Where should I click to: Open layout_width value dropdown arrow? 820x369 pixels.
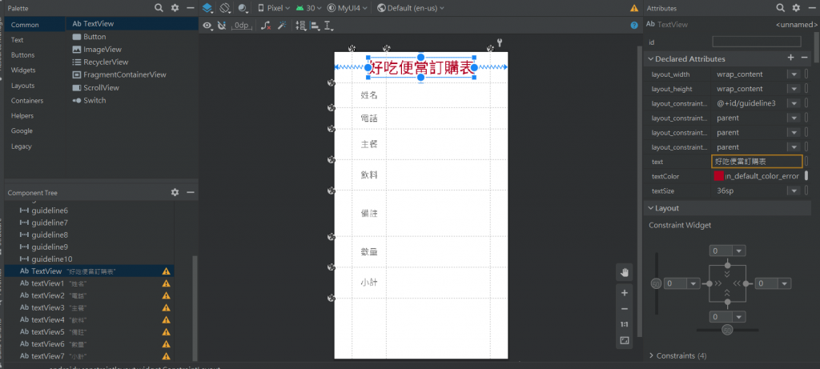(794, 74)
